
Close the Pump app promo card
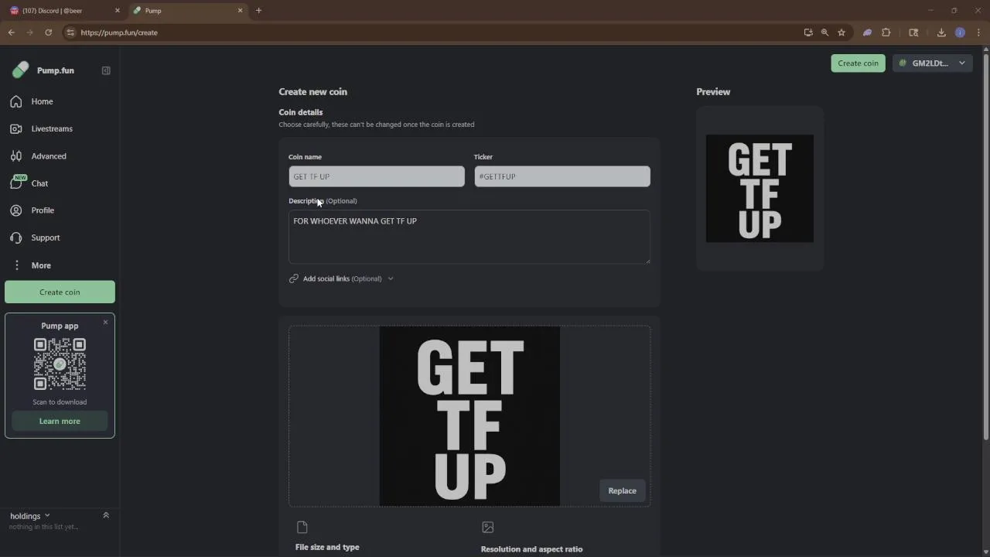[106, 322]
